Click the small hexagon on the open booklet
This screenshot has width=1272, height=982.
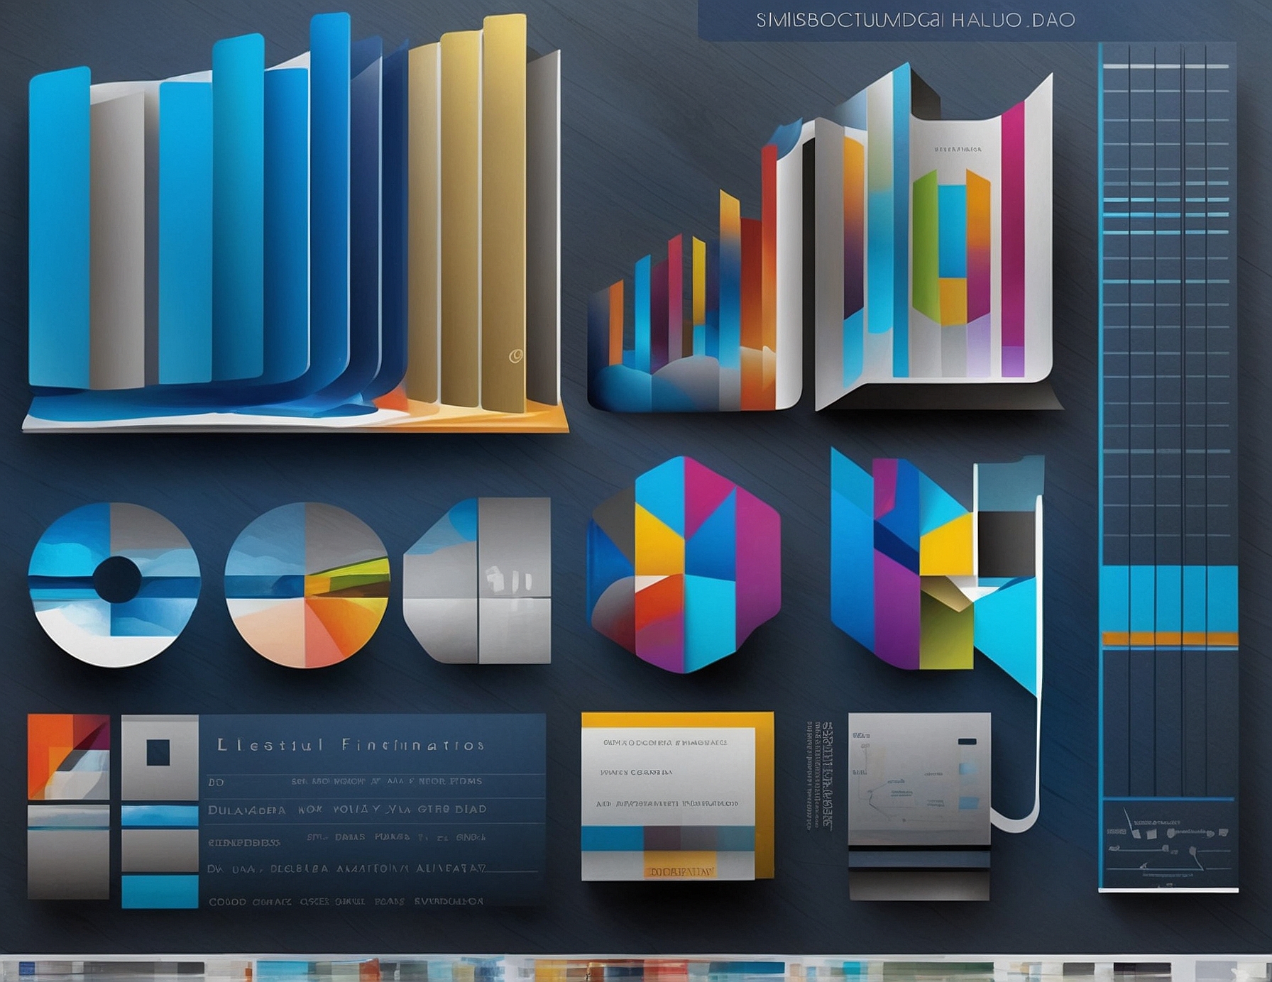pyautogui.click(x=951, y=247)
